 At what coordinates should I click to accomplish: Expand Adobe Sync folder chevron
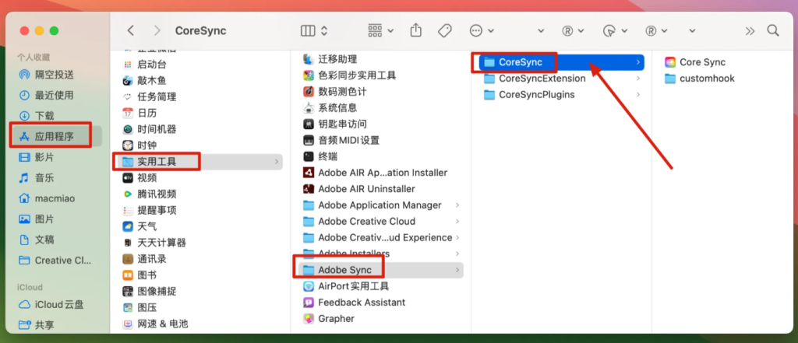(x=457, y=270)
